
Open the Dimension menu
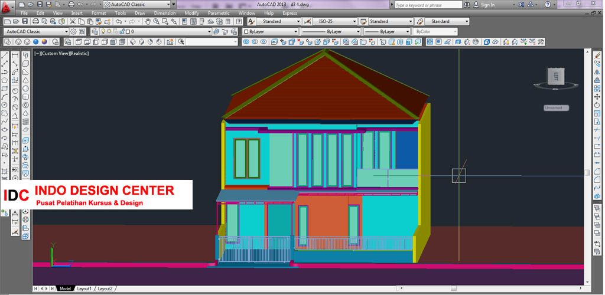tap(165, 13)
